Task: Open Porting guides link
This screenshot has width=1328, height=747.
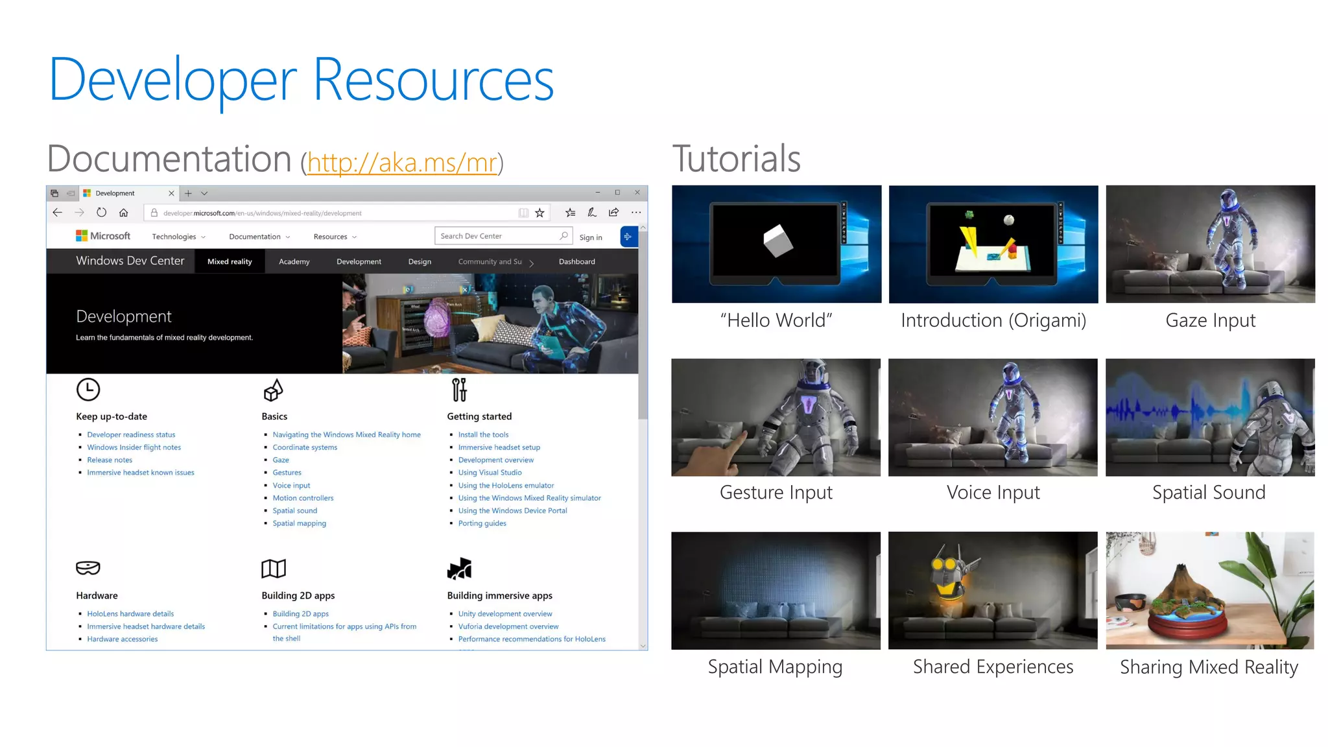Action: 482,523
